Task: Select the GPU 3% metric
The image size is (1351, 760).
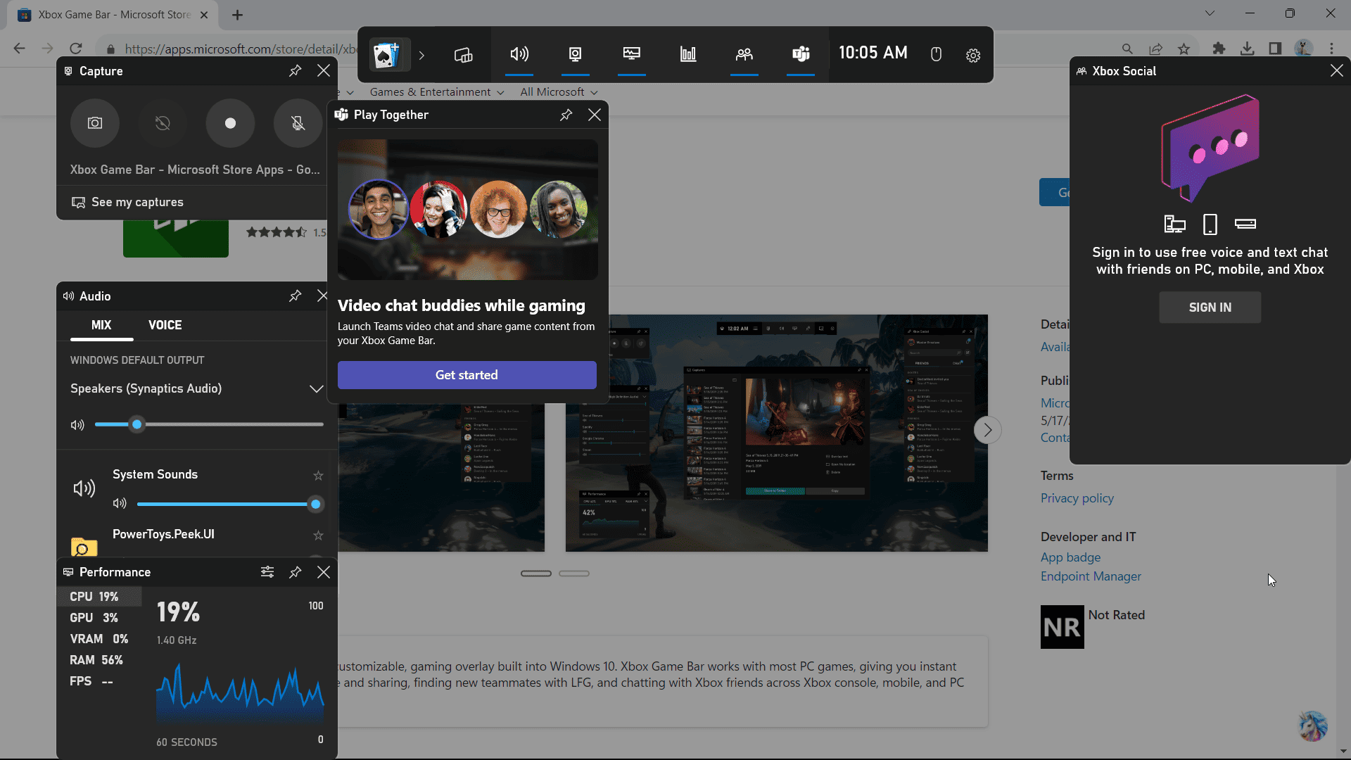Action: click(99, 618)
